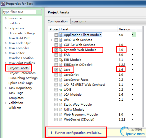Select the Spket Task Tags page
The width and height of the screenshot is (146, 138).
click(x=20, y=83)
